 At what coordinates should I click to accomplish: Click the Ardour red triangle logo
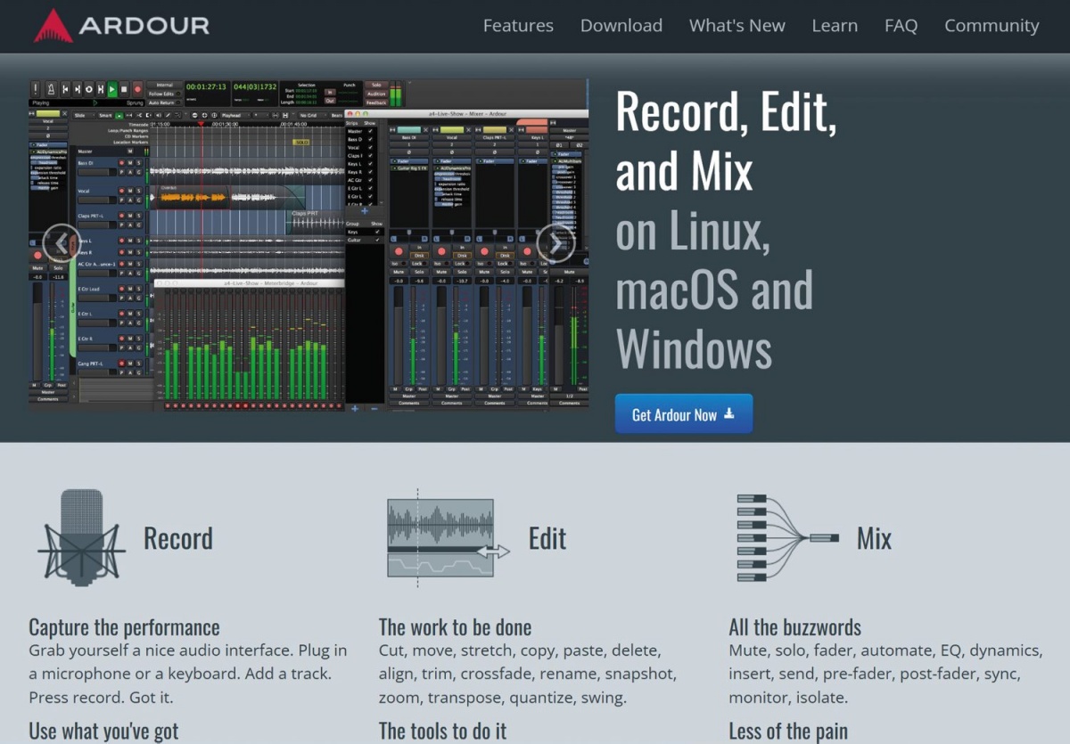click(53, 26)
